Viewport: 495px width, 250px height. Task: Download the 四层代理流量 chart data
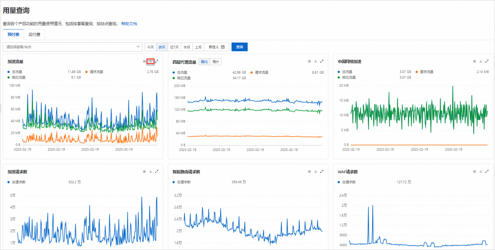[316, 61]
